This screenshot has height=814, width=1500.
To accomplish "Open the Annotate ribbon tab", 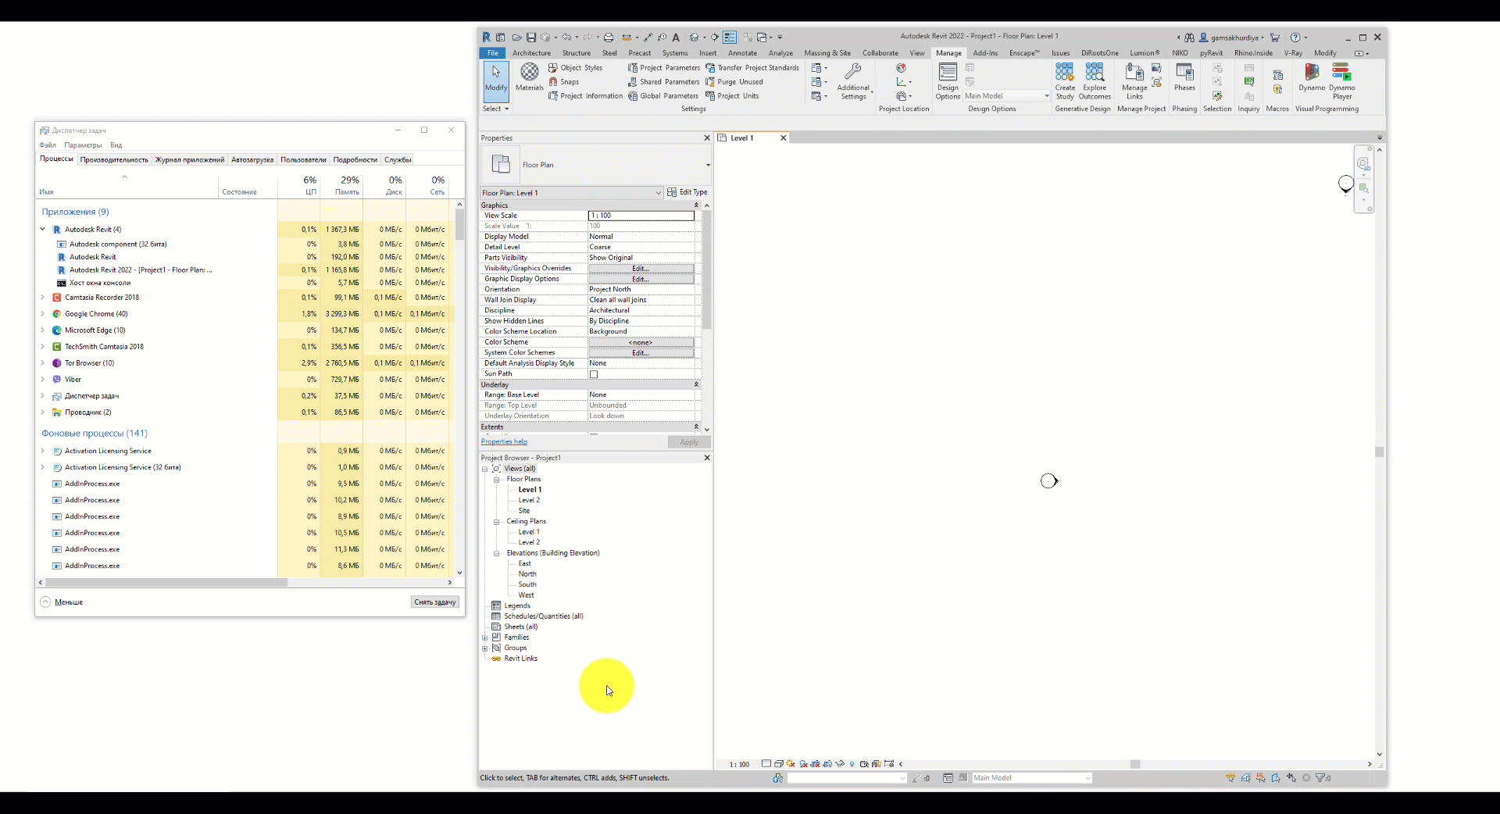I will tap(742, 53).
